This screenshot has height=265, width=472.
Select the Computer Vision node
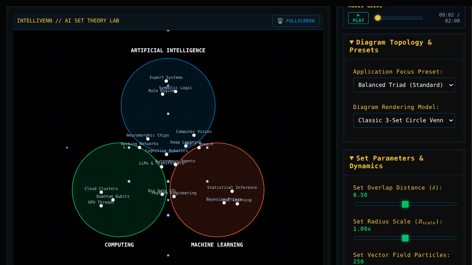pos(194,135)
